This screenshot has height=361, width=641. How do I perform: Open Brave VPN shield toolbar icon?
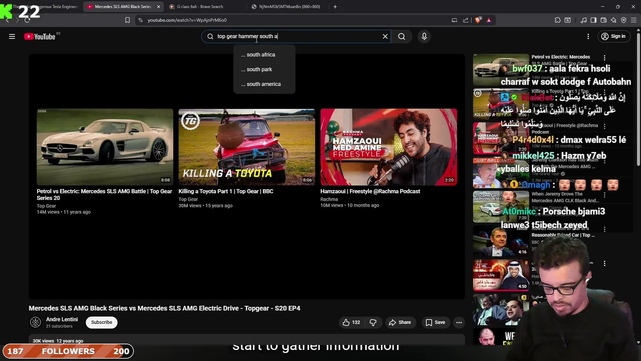click(x=623, y=20)
